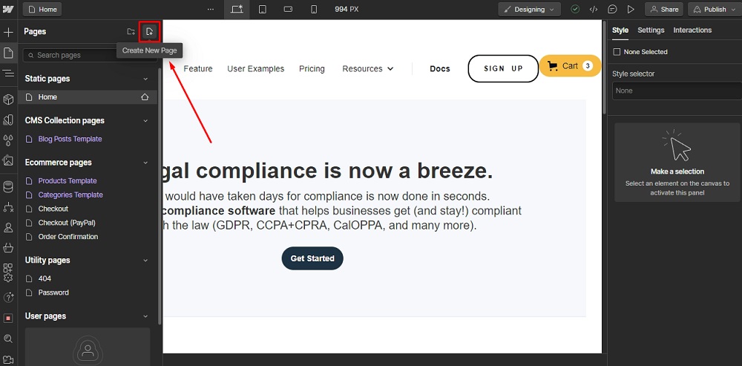
Task: Click the canvas vertical scrollbar
Action: [604, 66]
